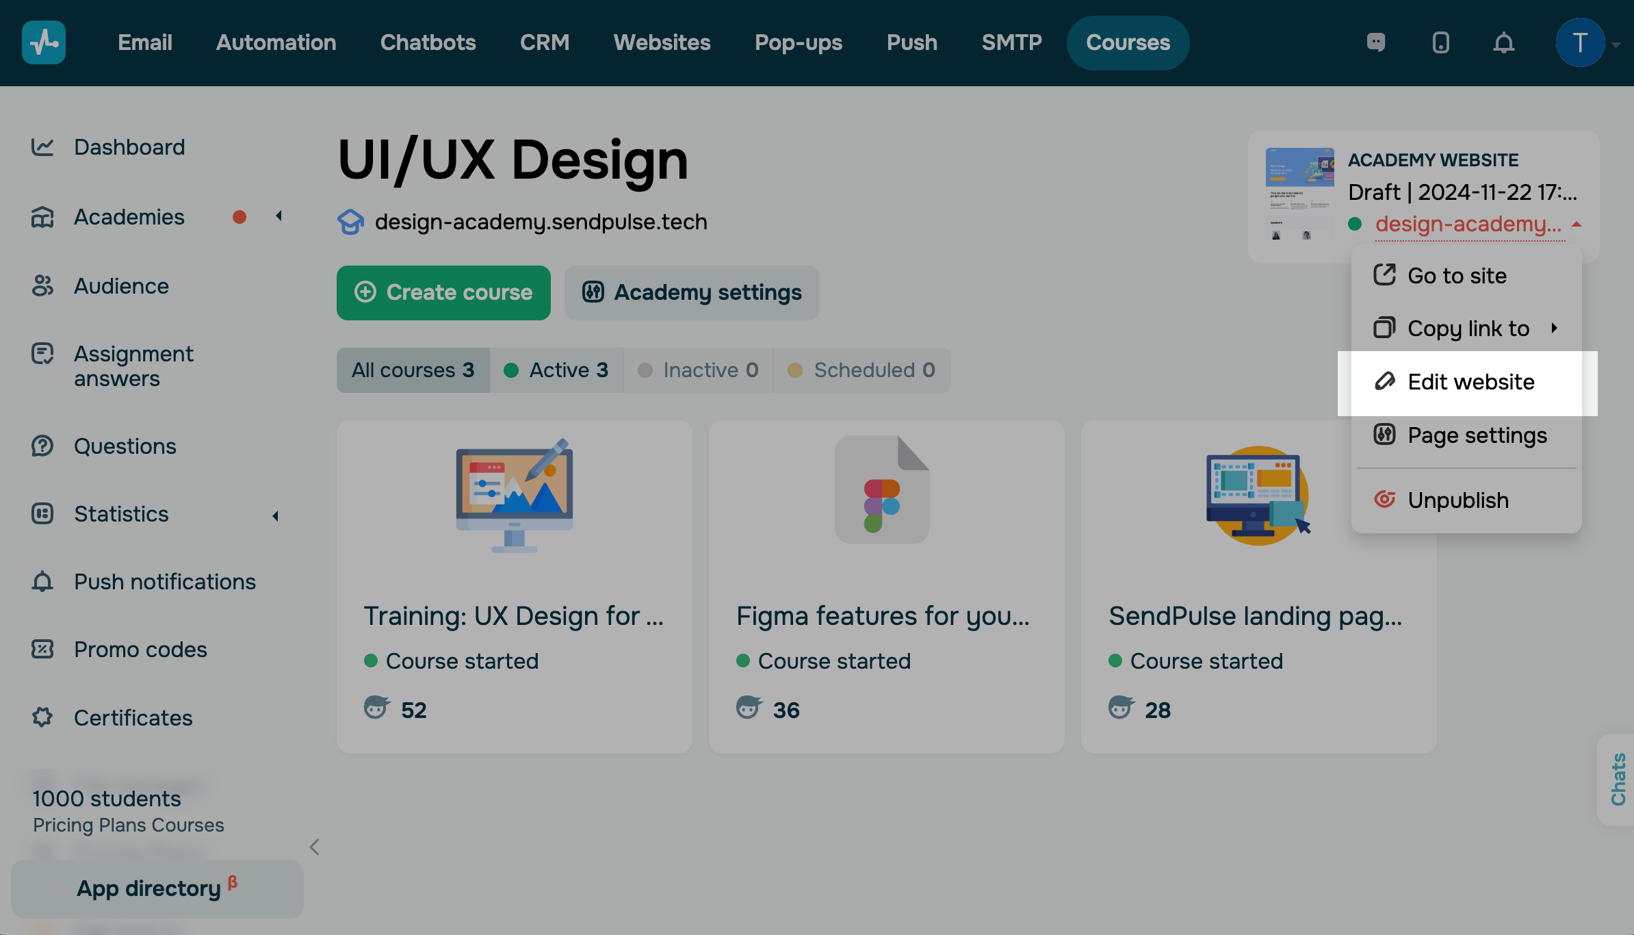Choose Unpublish menu entry
Viewport: 1634px width, 935px height.
point(1466,500)
